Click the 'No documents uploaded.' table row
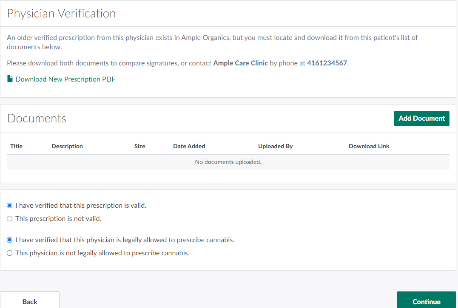This screenshot has width=458, height=308. coord(228,162)
